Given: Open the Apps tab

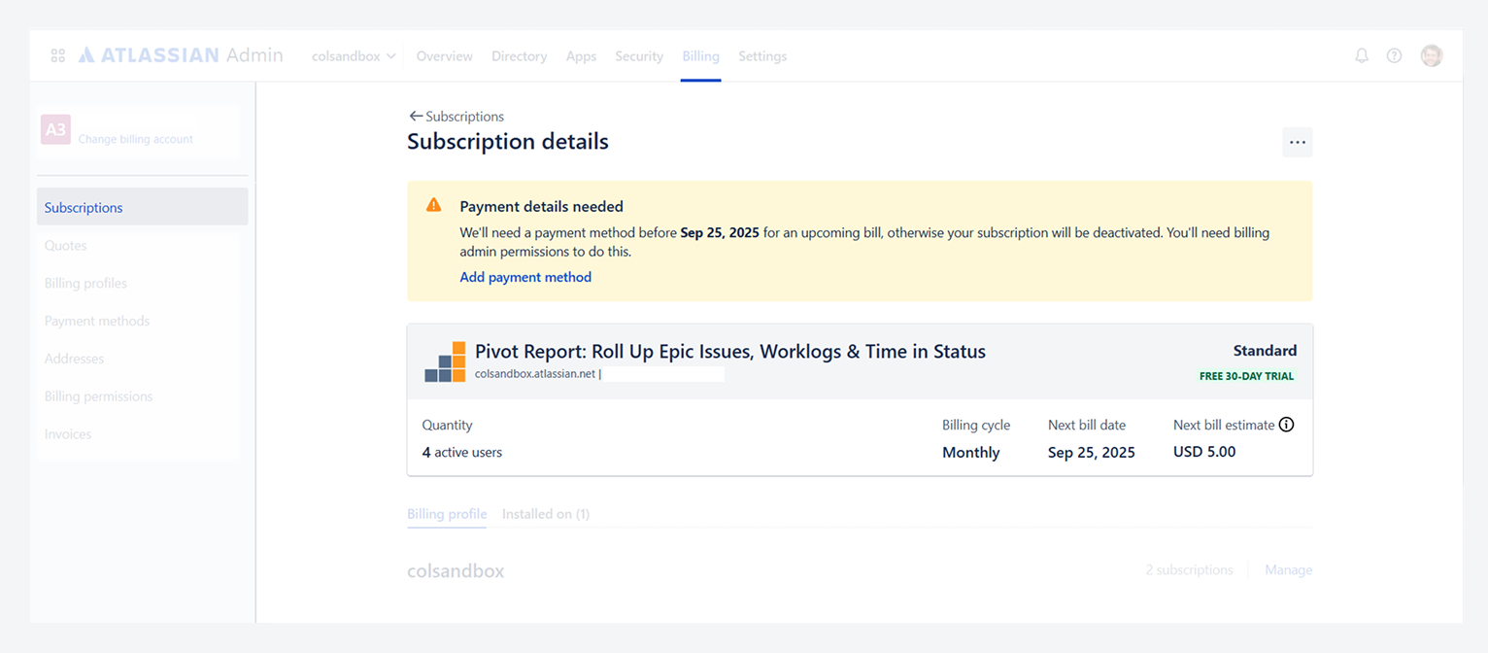Looking at the screenshot, I should pos(581,56).
